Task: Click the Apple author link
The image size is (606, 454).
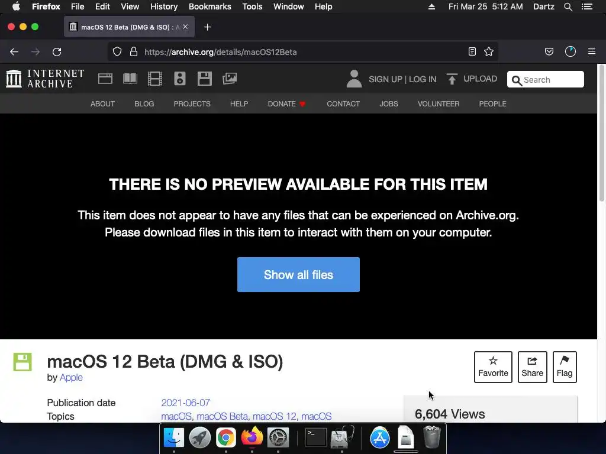Action: pyautogui.click(x=71, y=377)
